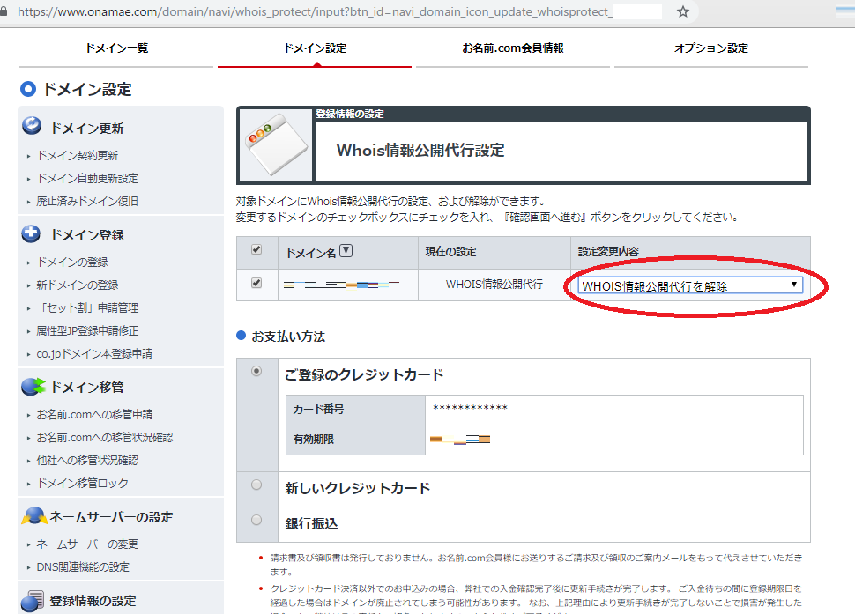Toggle the select-all checkbox in table header
The image size is (855, 614).
[256, 250]
